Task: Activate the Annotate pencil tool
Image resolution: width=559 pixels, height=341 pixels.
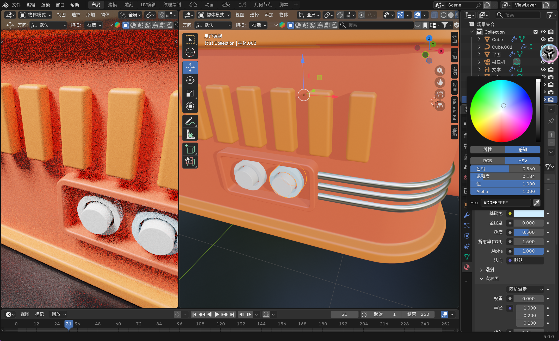Action: pyautogui.click(x=190, y=121)
